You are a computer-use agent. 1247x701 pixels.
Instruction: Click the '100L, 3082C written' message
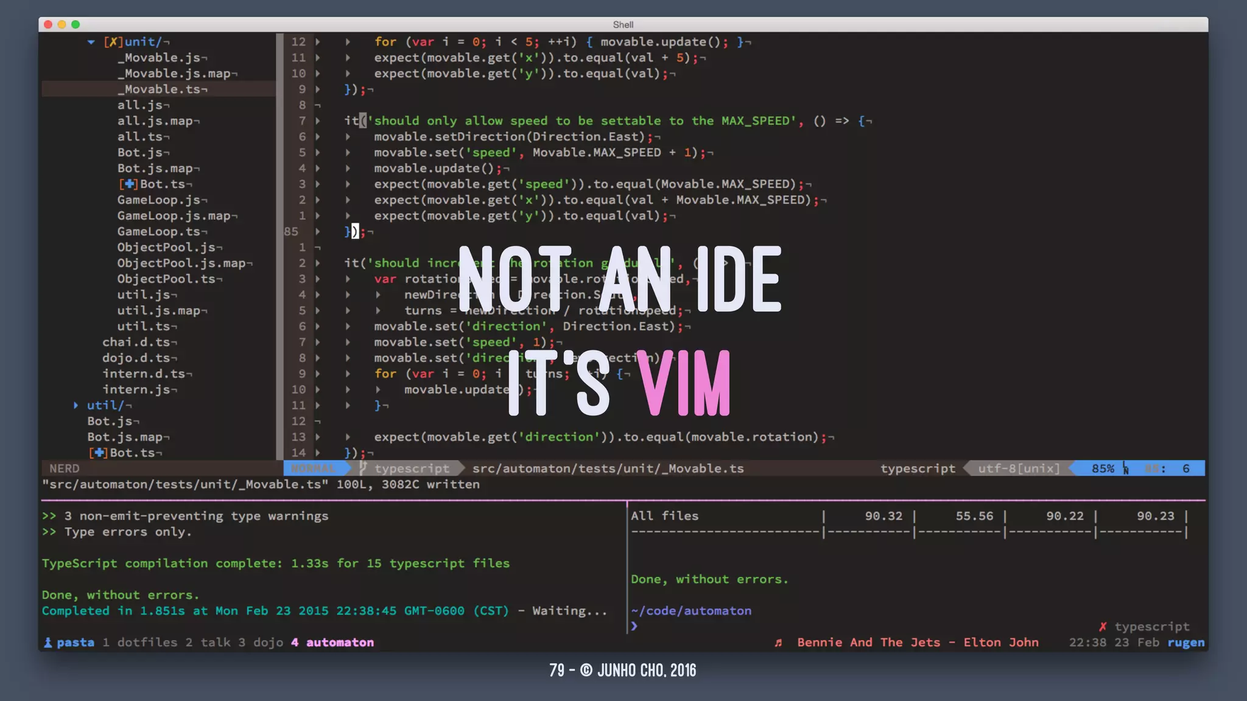[x=408, y=484]
